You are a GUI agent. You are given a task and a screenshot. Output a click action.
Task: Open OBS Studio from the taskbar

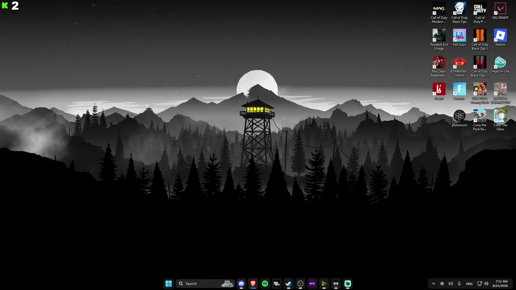point(300,284)
